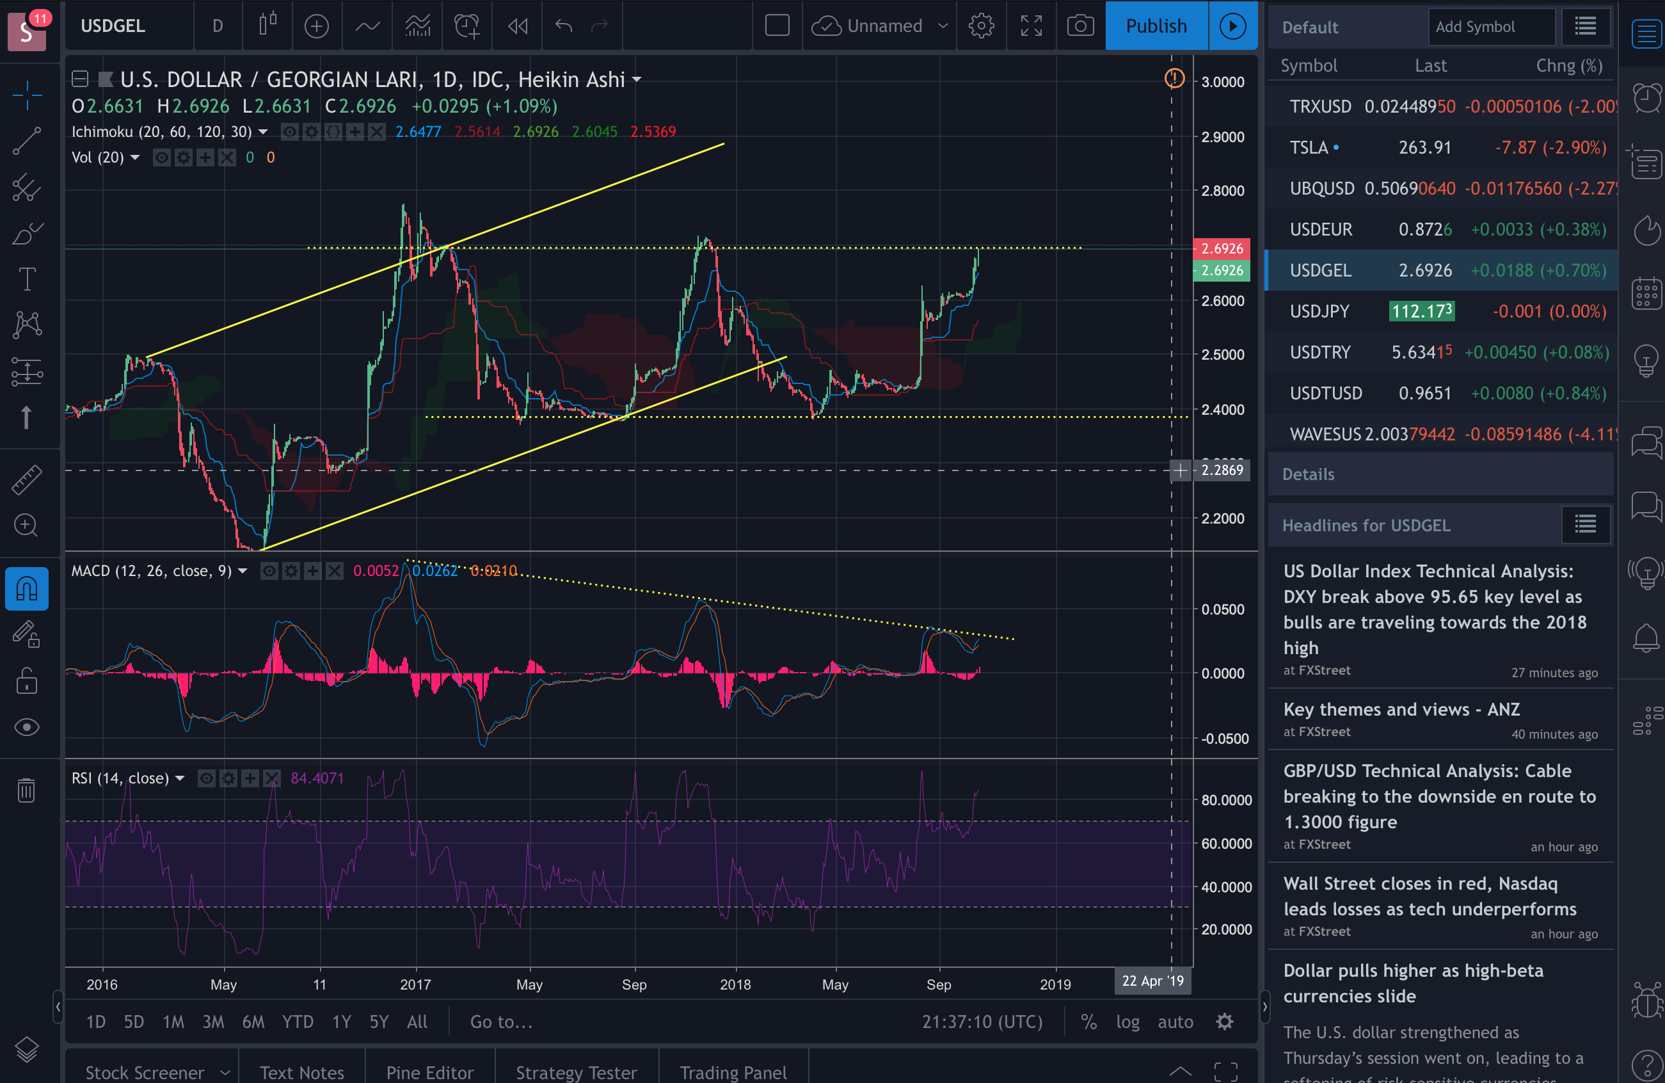Open the Unnamed layout dropdown
This screenshot has height=1083, width=1665.
(x=943, y=26)
